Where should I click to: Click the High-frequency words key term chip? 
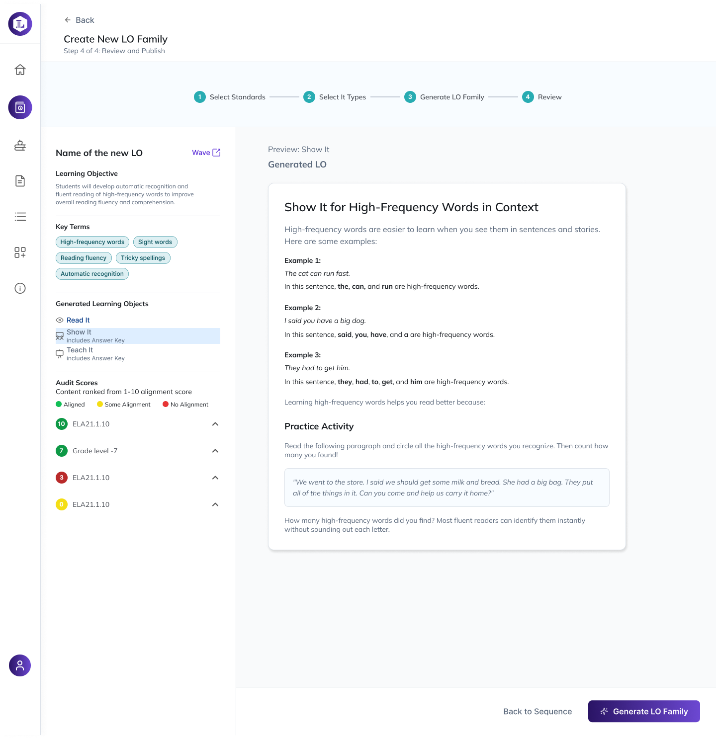point(92,242)
